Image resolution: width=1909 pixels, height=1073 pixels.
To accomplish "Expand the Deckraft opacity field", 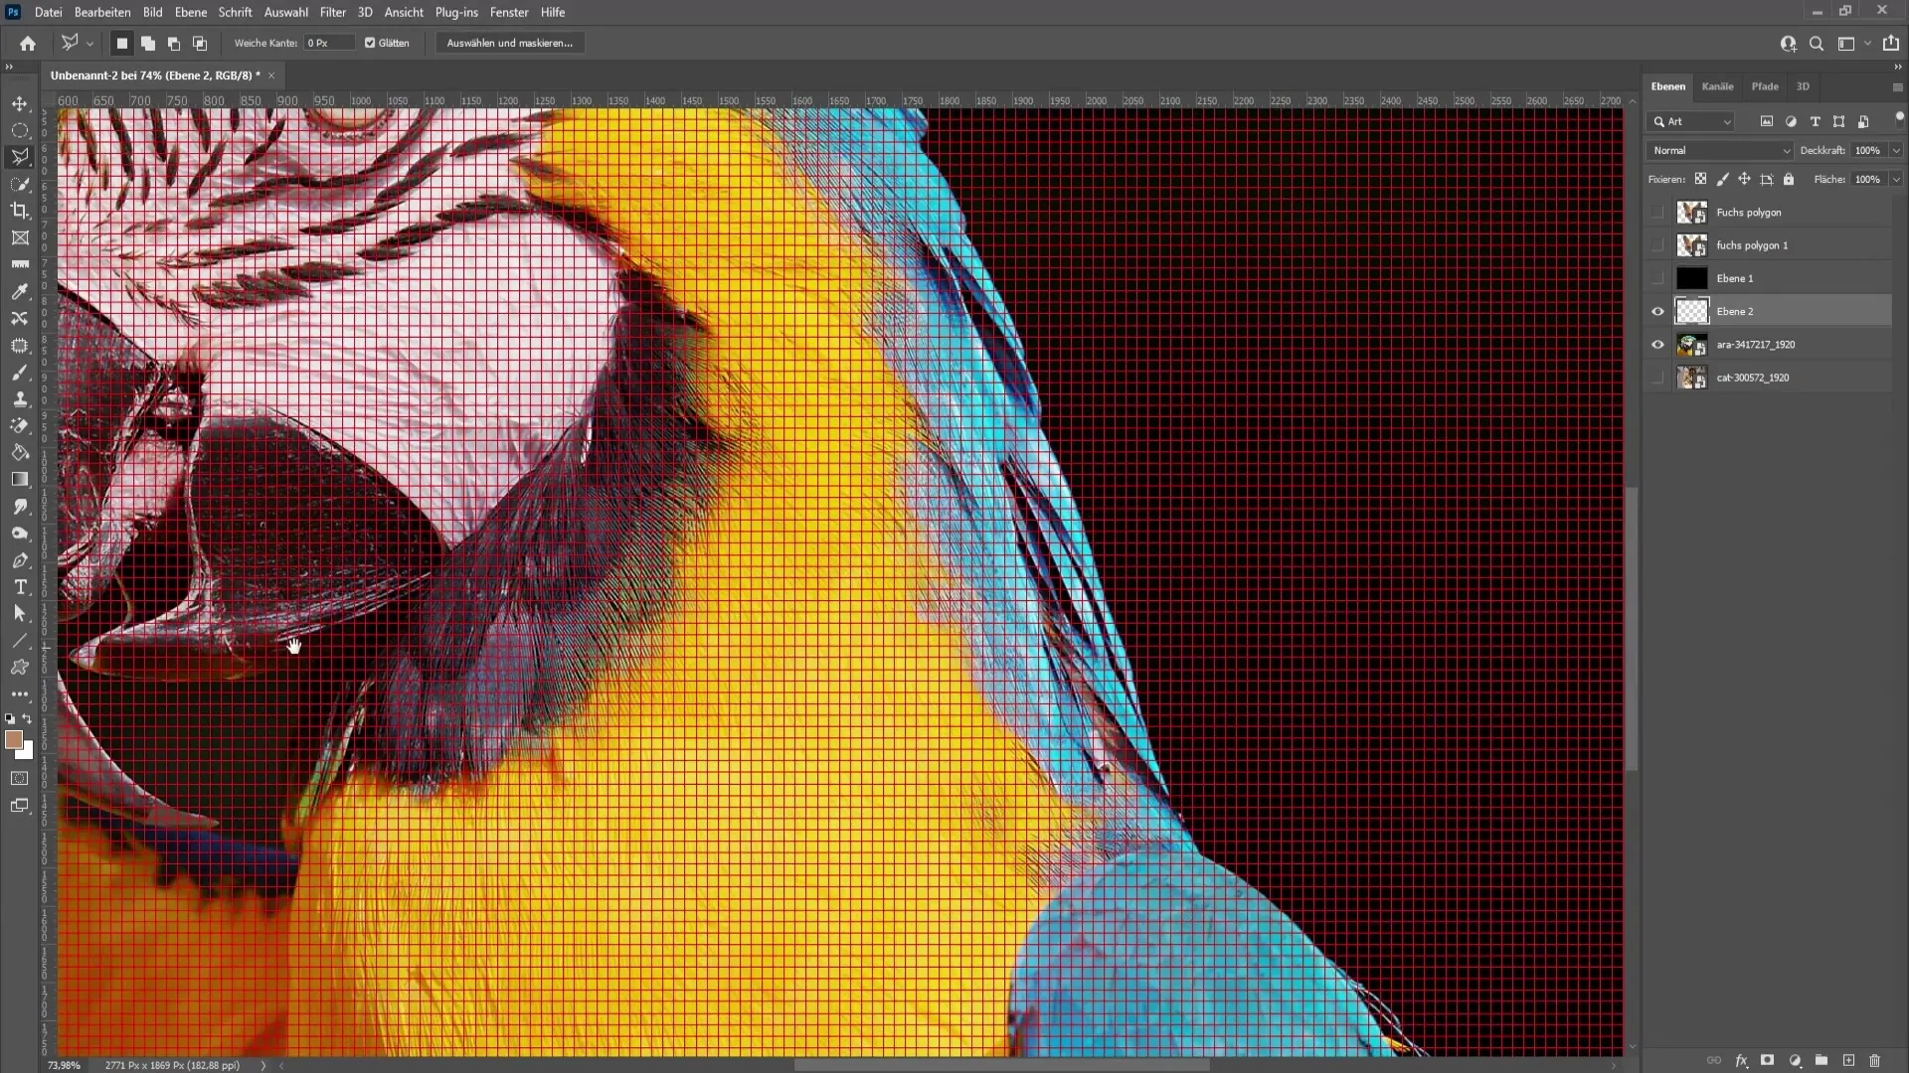I will (x=1897, y=149).
